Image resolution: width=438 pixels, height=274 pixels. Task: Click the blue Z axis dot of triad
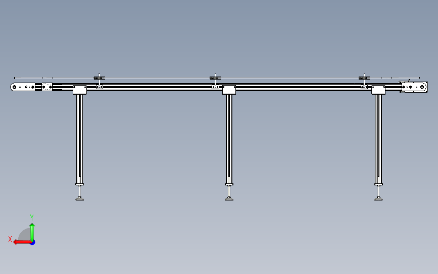click(x=33, y=243)
